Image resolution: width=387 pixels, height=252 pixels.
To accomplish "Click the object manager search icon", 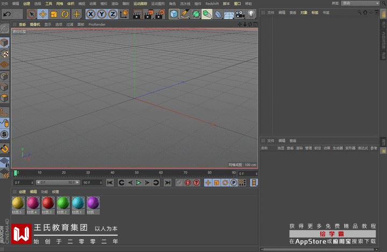I will coord(360,12).
